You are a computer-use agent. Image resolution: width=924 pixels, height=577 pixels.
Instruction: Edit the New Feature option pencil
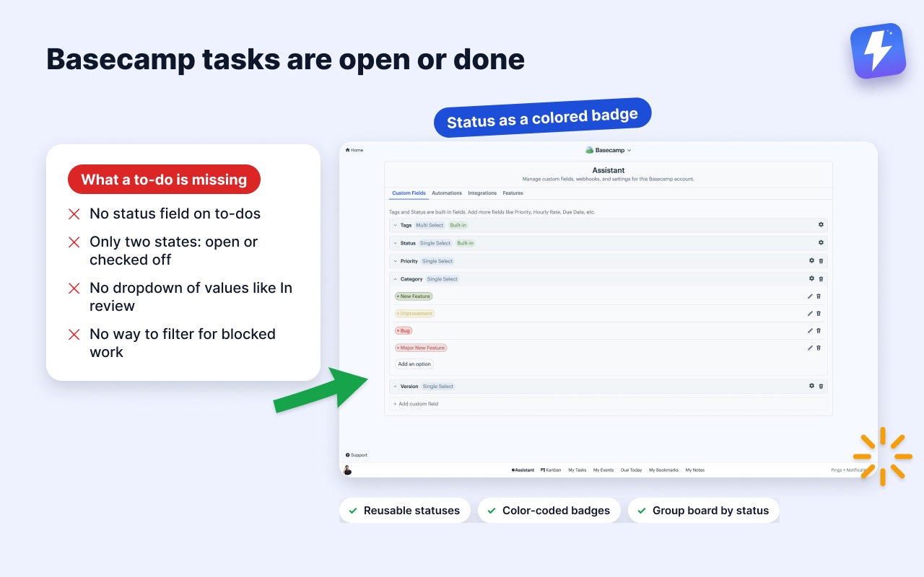810,296
